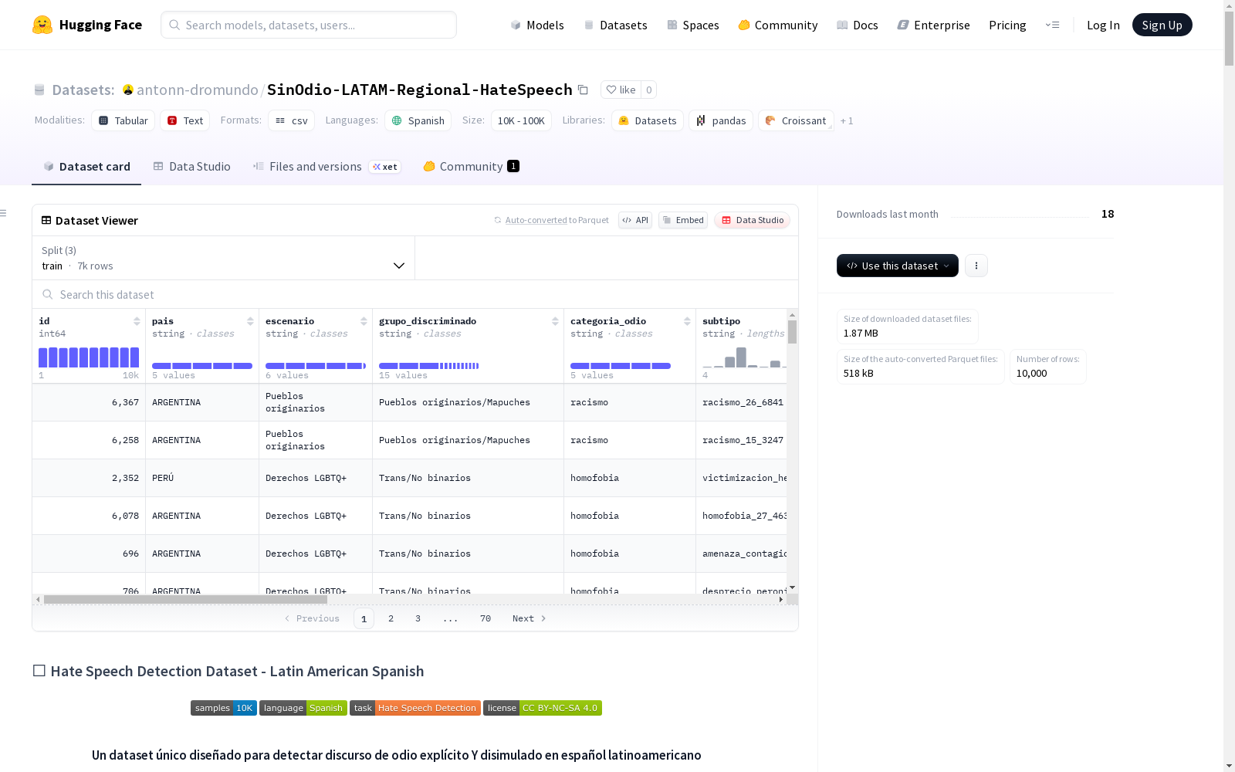The height and width of the screenshot is (772, 1235).
Task: Click the Next page button
Action: (x=530, y=618)
